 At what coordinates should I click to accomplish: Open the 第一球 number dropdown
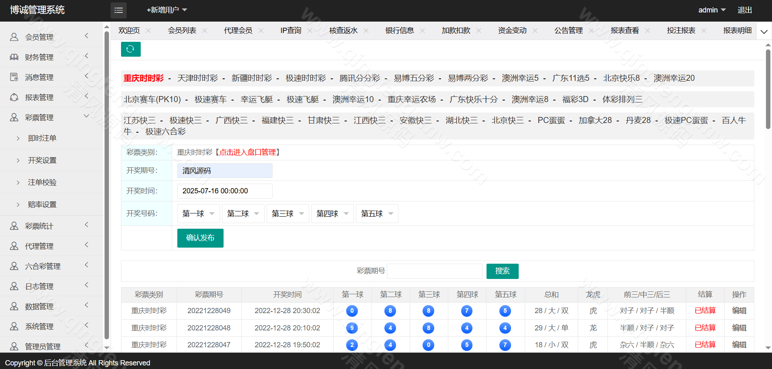198,214
